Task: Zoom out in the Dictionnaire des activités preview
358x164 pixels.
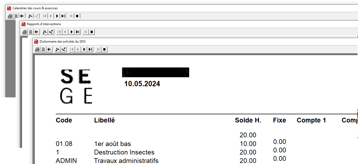Action: click(x=57, y=49)
